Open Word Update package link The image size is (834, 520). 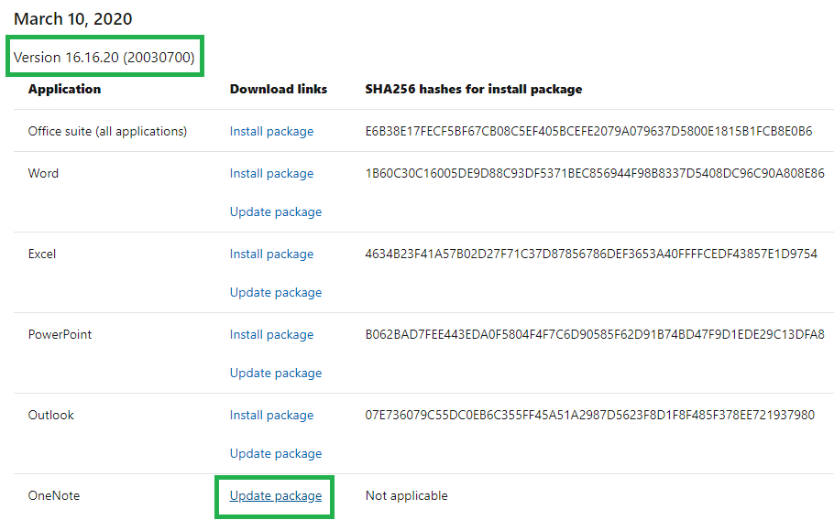[276, 211]
